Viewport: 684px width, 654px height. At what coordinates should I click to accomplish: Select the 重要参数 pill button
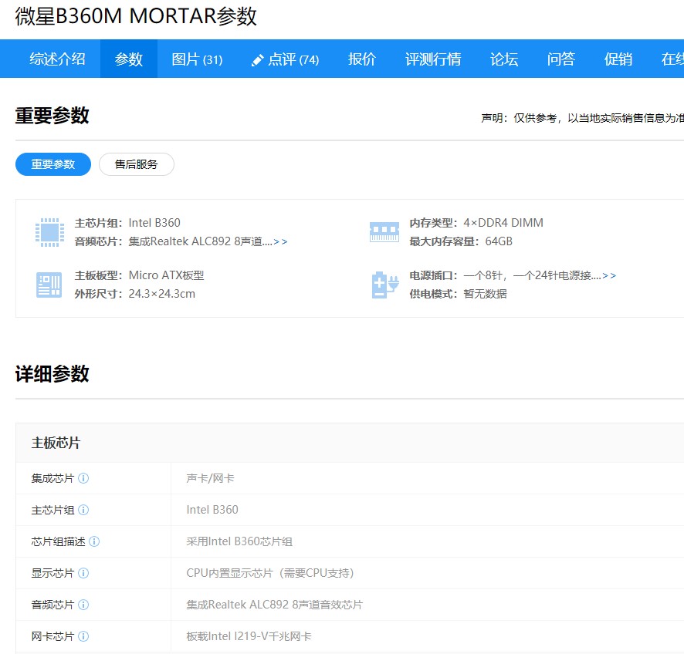click(x=53, y=164)
